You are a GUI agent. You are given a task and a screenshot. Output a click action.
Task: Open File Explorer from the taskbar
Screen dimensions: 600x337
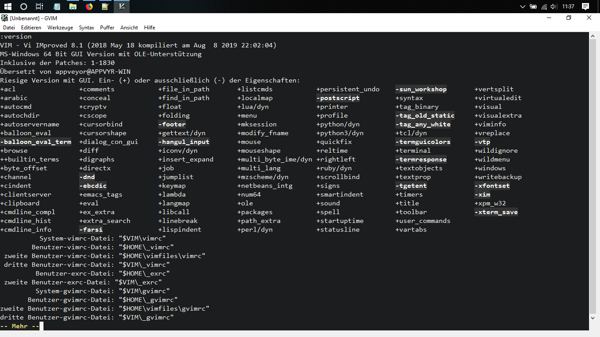(x=73, y=7)
